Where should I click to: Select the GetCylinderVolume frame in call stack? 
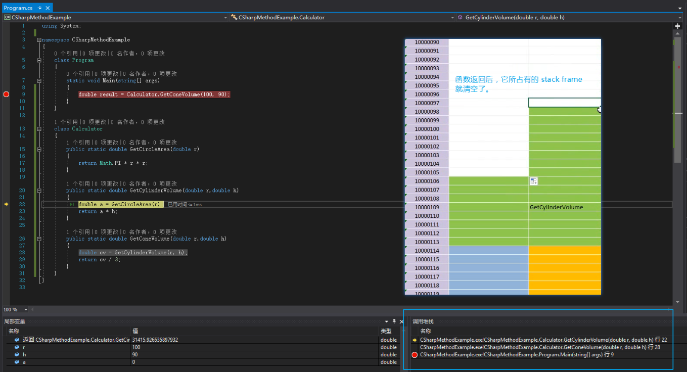tap(543, 340)
